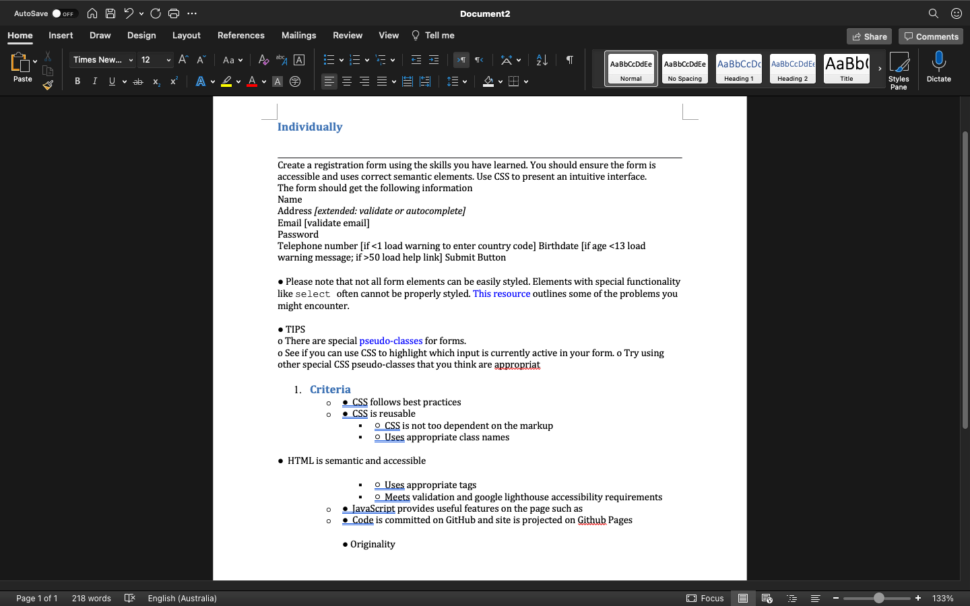Go to the References tab

point(241,36)
